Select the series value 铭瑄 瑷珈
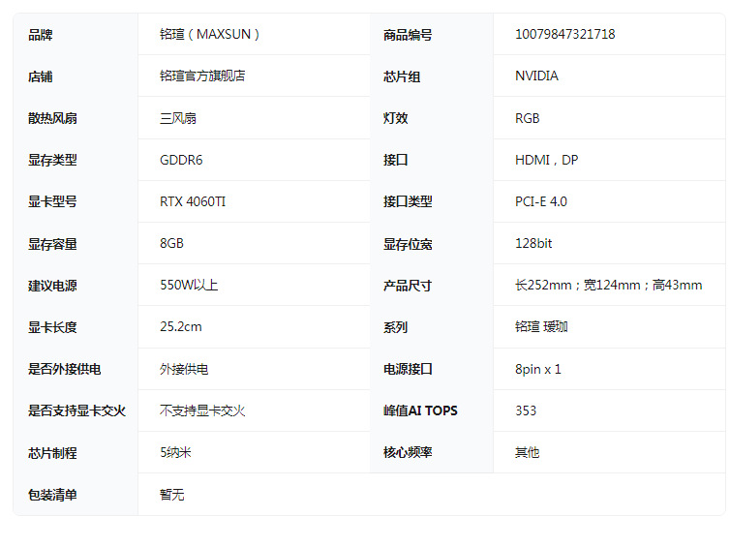This screenshot has height=547, width=730. 541,327
